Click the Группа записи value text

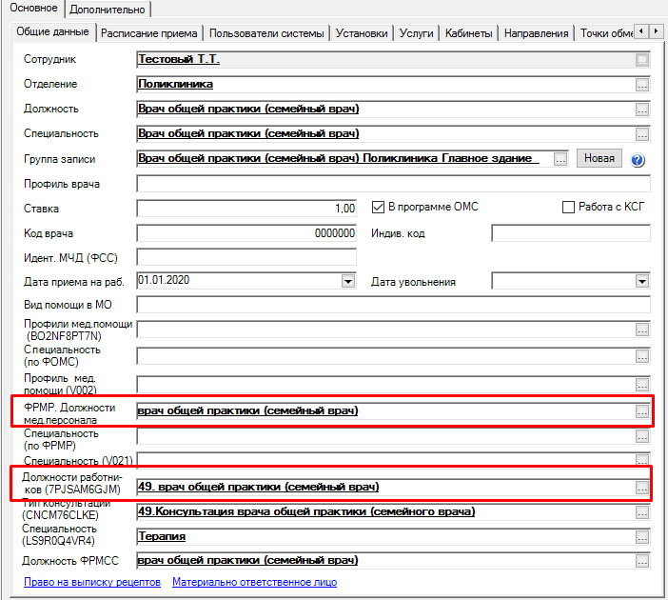335,158
